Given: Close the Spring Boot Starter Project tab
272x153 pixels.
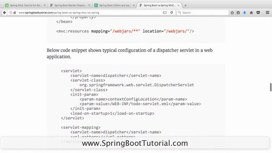Looking at the screenshot, I should 89,6.
